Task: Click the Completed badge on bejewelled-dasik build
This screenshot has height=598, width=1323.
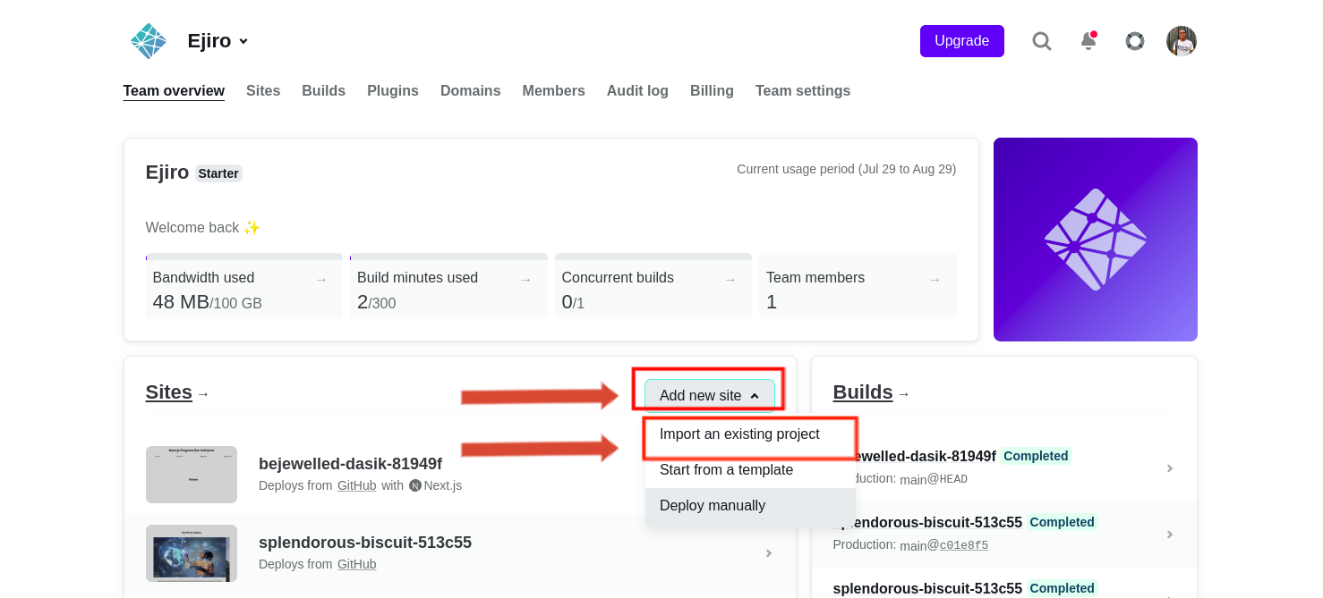Action: (1036, 456)
